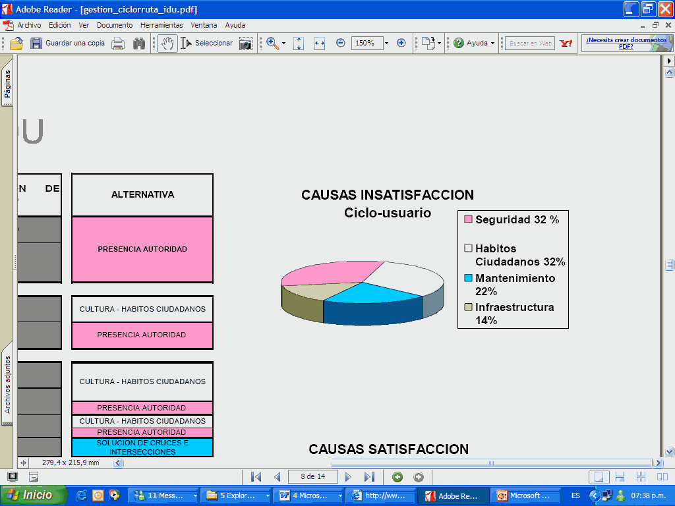
Task: Expand the Ayuda toolbar dropdown arrow
Action: point(492,43)
